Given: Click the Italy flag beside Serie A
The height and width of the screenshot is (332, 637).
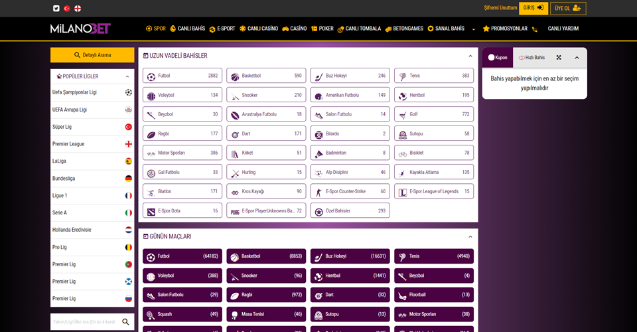Looking at the screenshot, I should pos(128,212).
